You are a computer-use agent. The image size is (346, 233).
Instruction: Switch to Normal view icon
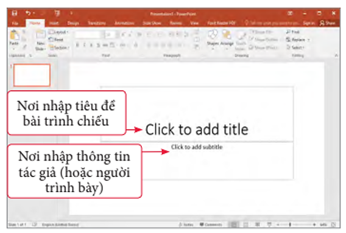[234, 224]
